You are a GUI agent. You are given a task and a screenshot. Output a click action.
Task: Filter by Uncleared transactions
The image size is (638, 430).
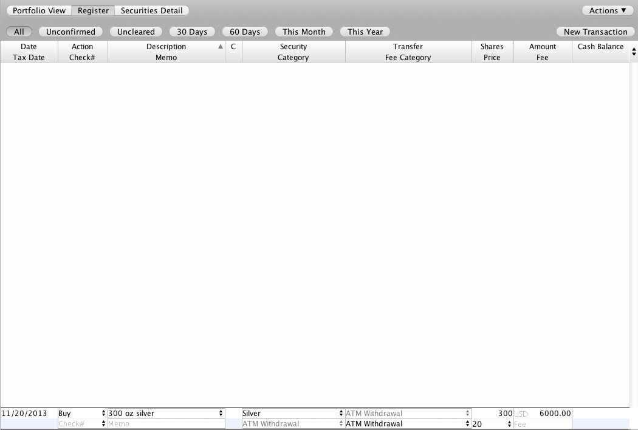click(136, 32)
